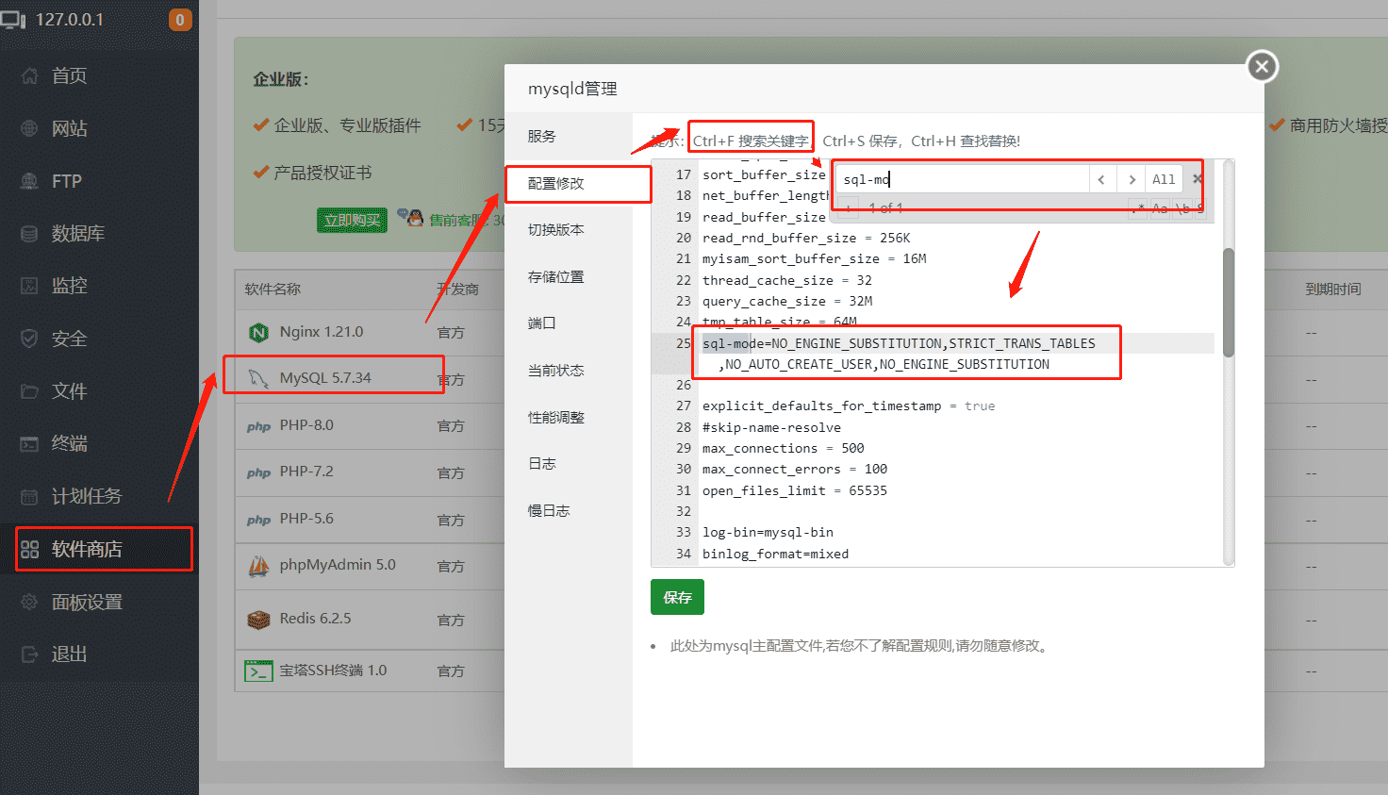The width and height of the screenshot is (1388, 795).
Task: Click the 数据库 database icon in sidebar
Action: click(x=29, y=233)
